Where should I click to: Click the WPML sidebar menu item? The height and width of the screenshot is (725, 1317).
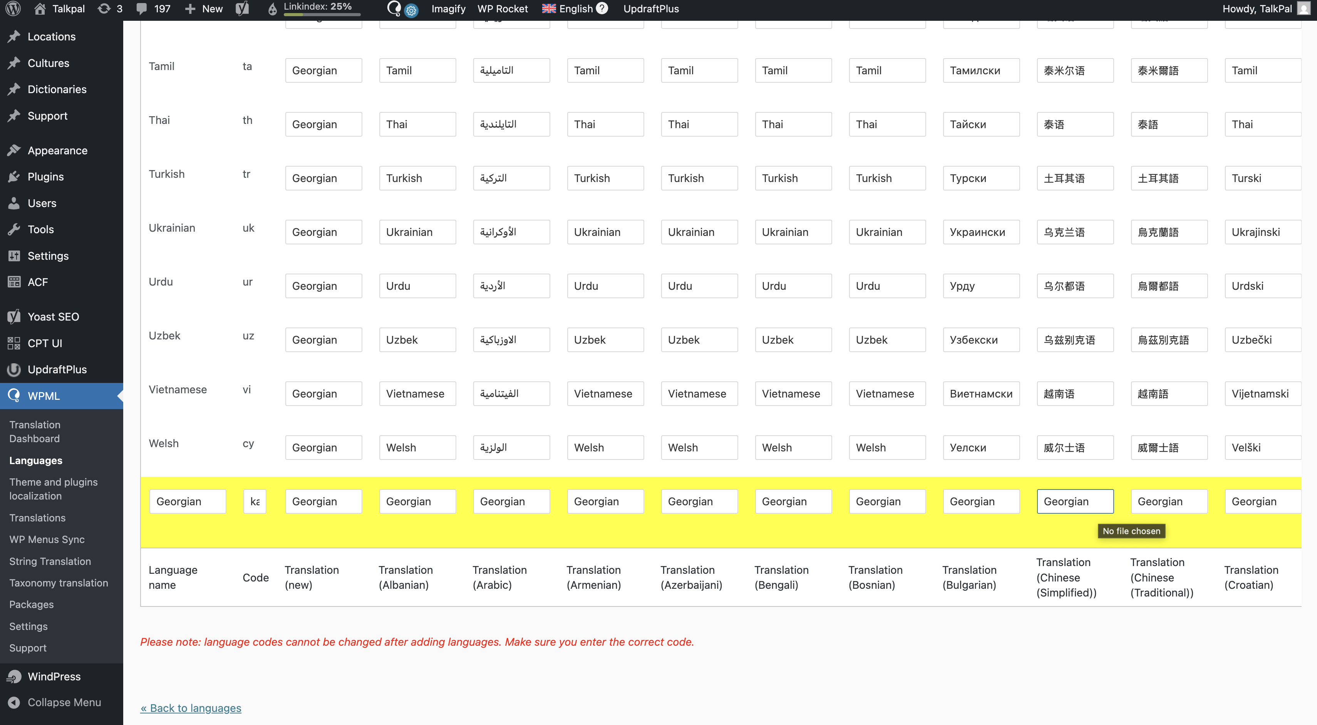61,396
